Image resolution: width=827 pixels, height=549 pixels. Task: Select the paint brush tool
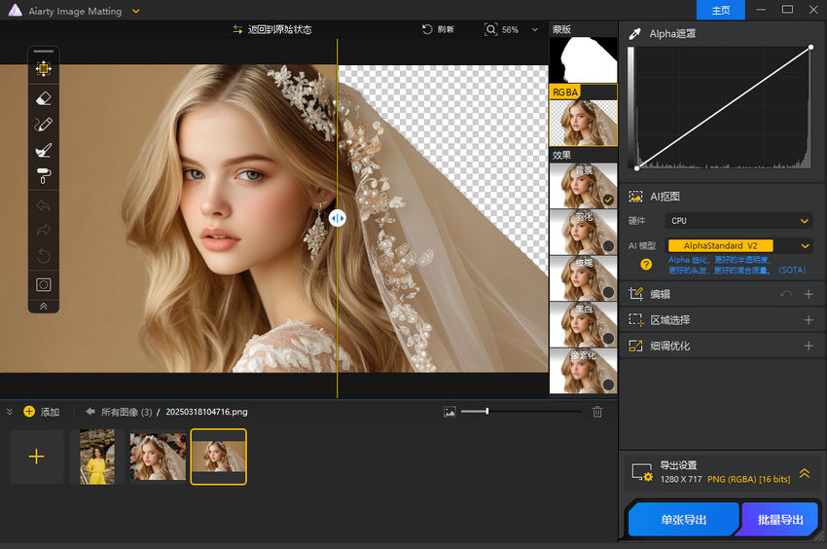(x=43, y=150)
